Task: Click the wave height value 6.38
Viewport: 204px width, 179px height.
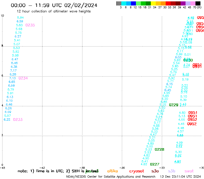Action: point(14,67)
